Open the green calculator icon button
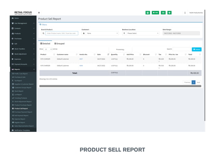 pyautogui.click(x=148, y=12)
